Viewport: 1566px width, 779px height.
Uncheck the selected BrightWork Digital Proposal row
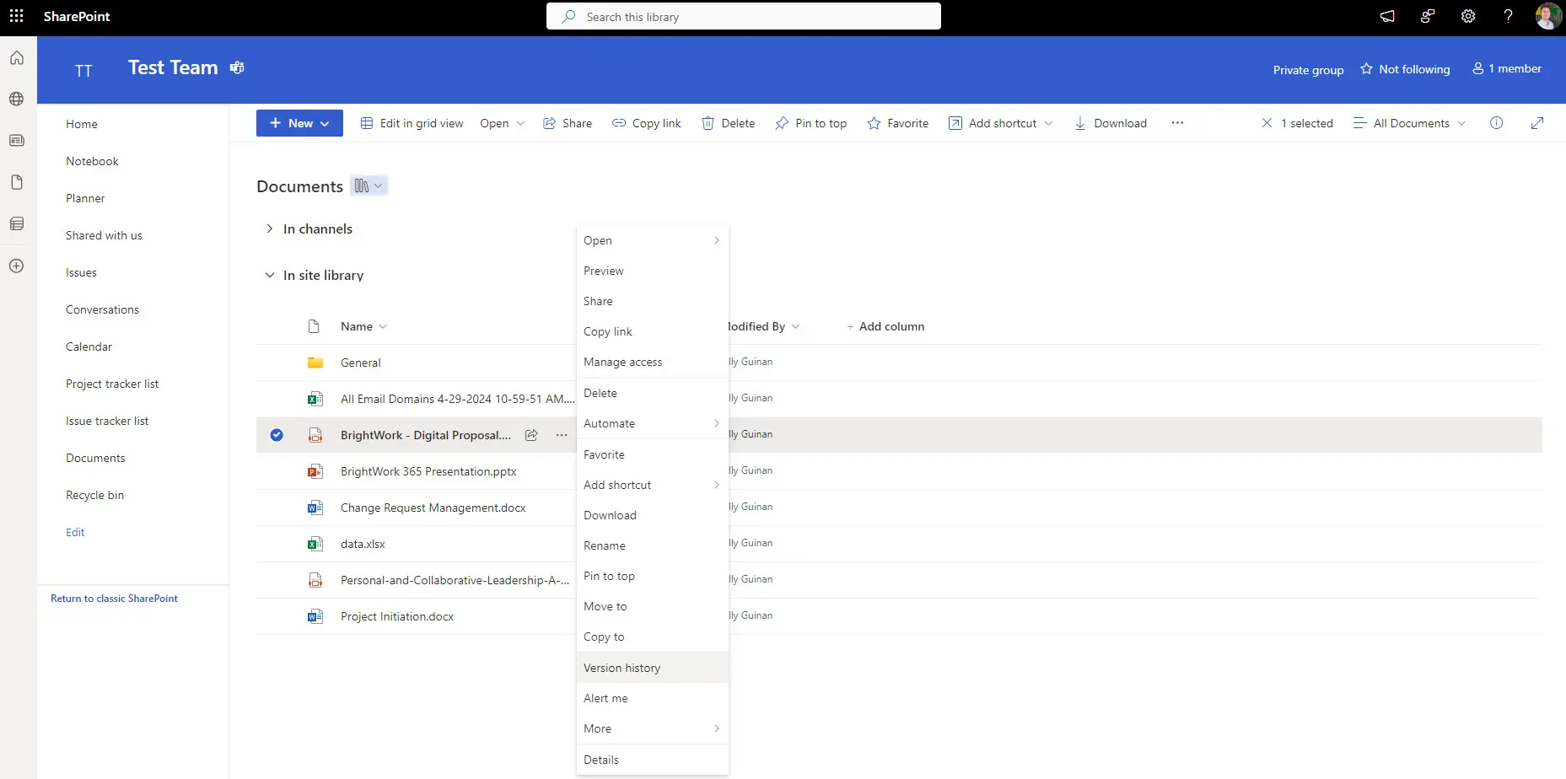click(277, 435)
